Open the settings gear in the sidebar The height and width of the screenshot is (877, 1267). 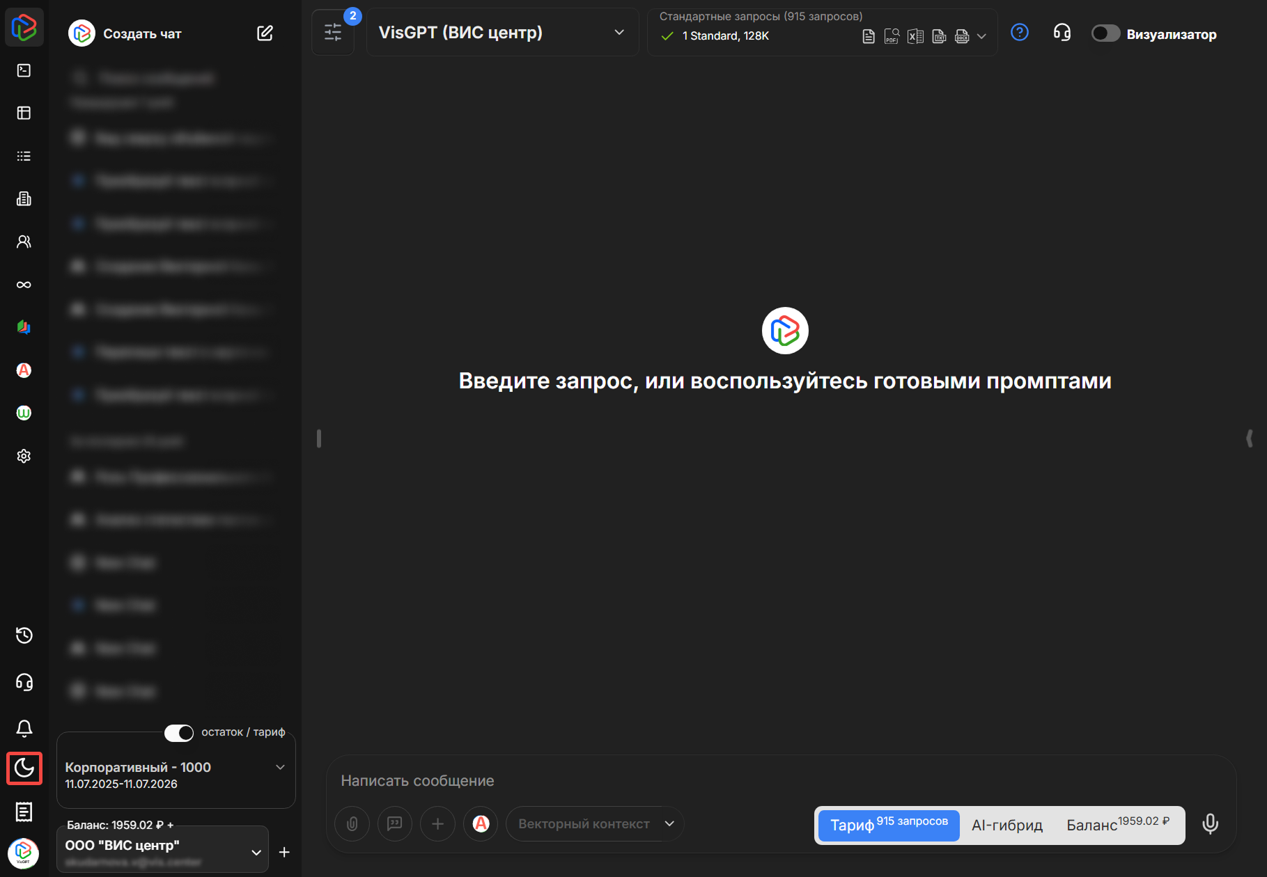pos(24,456)
